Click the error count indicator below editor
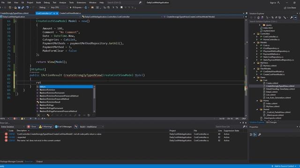 click(x=15, y=119)
